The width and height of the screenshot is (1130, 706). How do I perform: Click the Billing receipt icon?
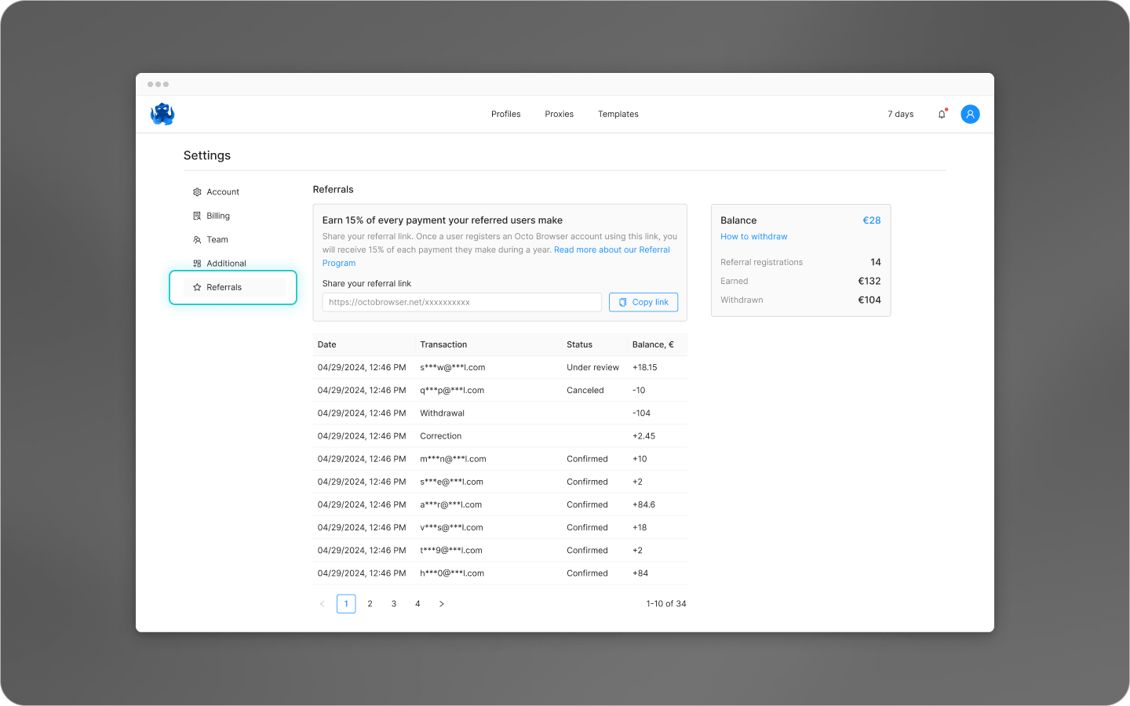coord(196,215)
